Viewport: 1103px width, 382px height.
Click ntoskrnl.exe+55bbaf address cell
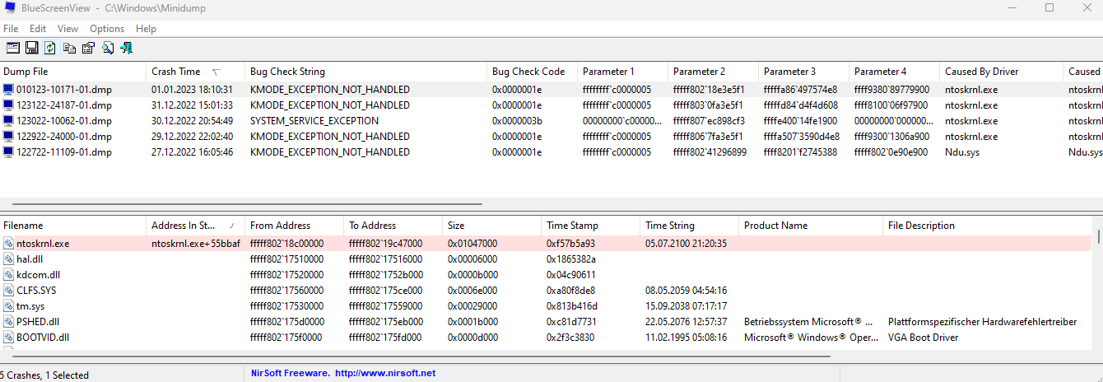pyautogui.click(x=196, y=243)
